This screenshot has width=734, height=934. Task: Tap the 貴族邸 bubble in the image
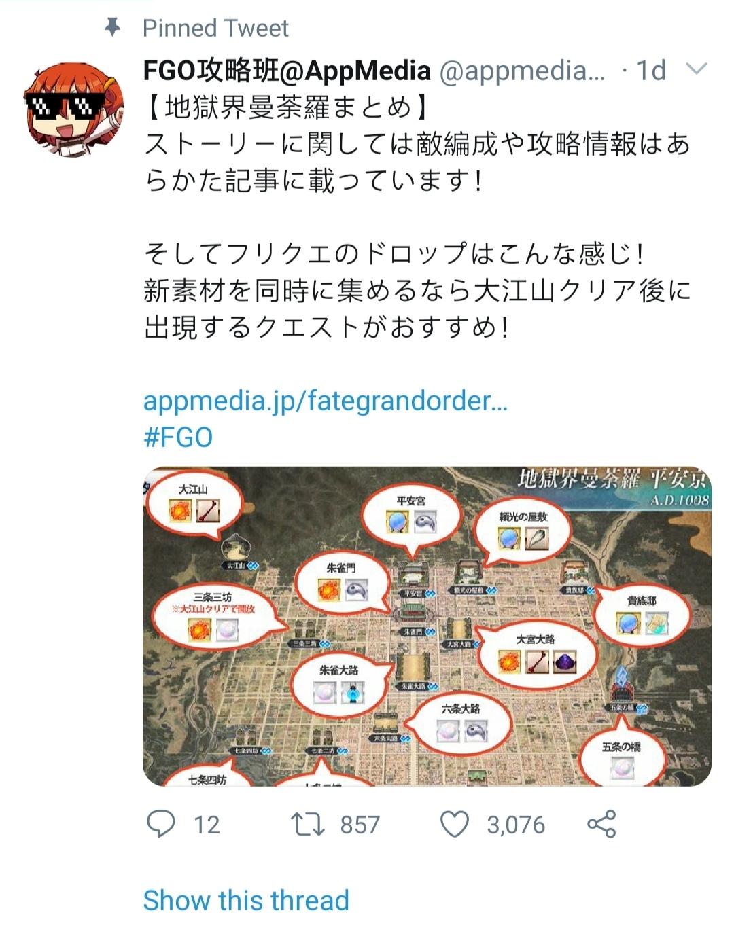click(642, 615)
